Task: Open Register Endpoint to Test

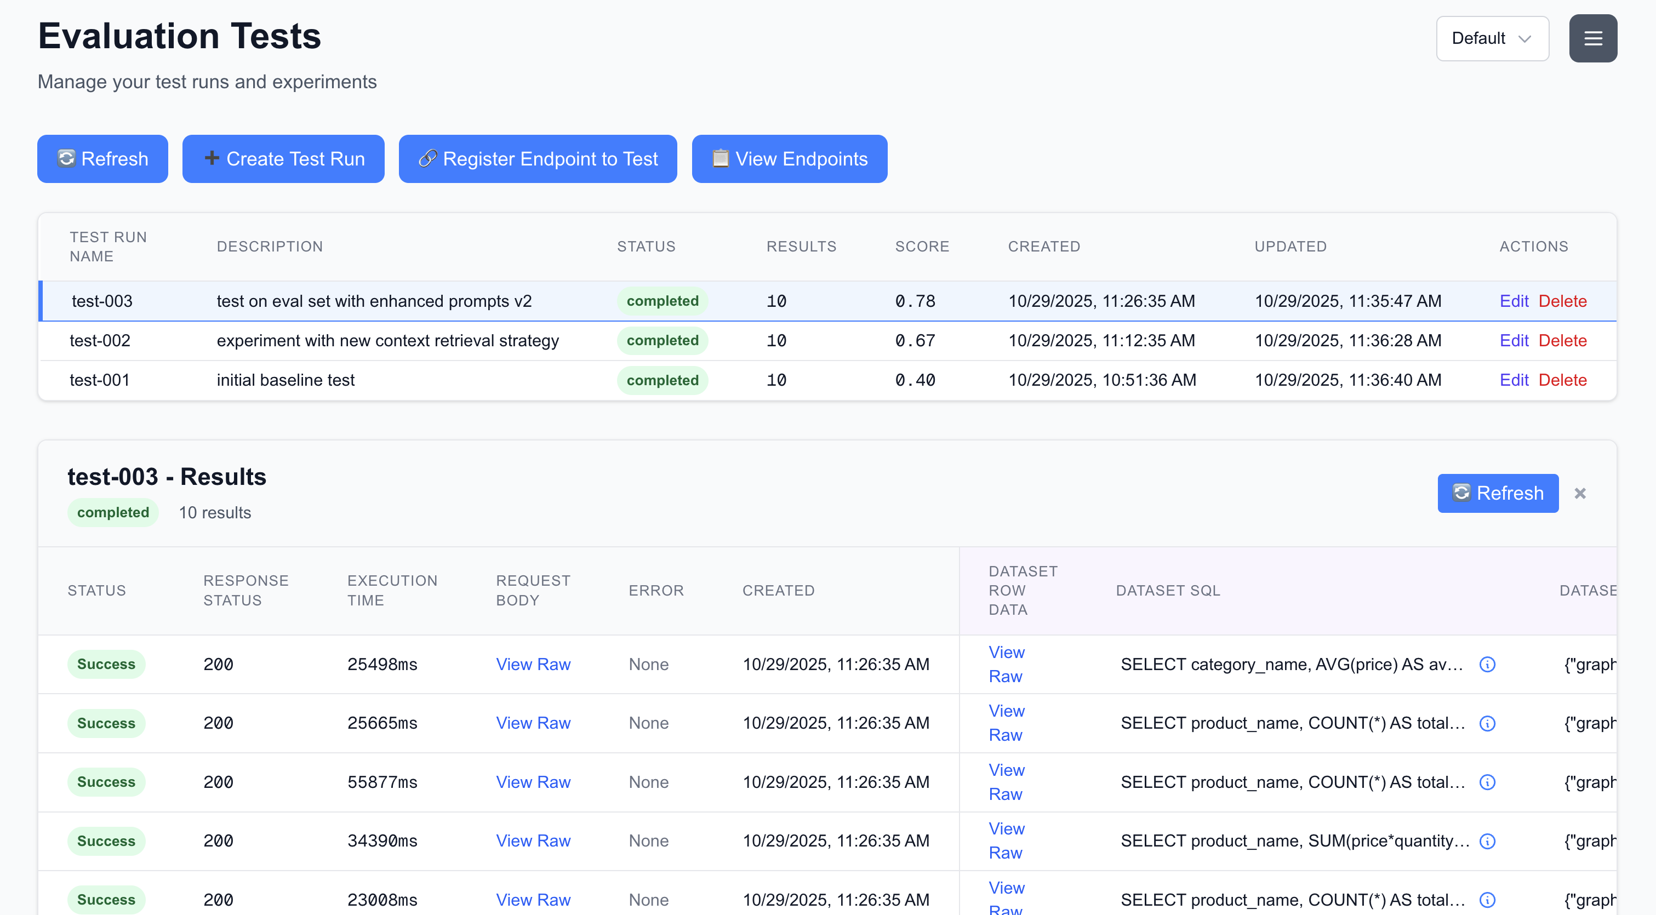Action: click(538, 159)
